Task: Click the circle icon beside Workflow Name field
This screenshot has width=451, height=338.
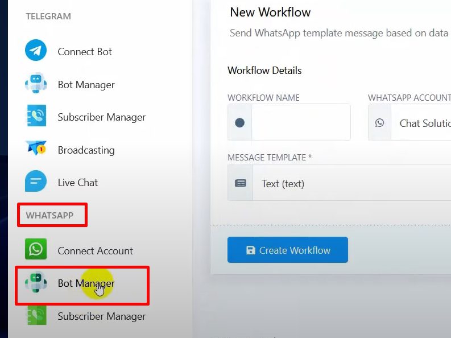Action: 239,122
